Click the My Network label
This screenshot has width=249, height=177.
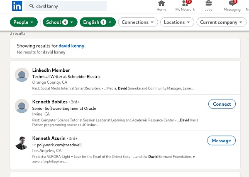pyautogui.click(x=185, y=10)
